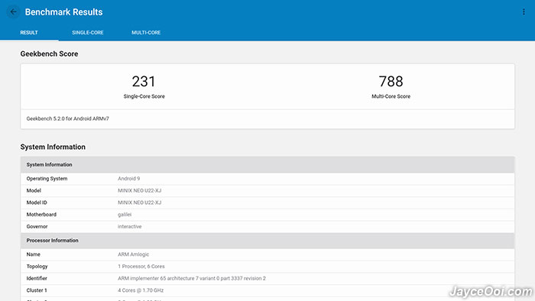Select the Governor row label
The height and width of the screenshot is (301, 535).
pos(37,226)
